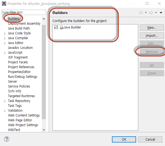Image resolution: width=165 pixels, height=146 pixels.
Task: Click the properties tree scrollbar thumb
Action: [x=44, y=72]
